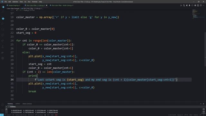Open breadcrumb trailing ellipsis
Screen dimensions: 206x116
tap(43, 9)
